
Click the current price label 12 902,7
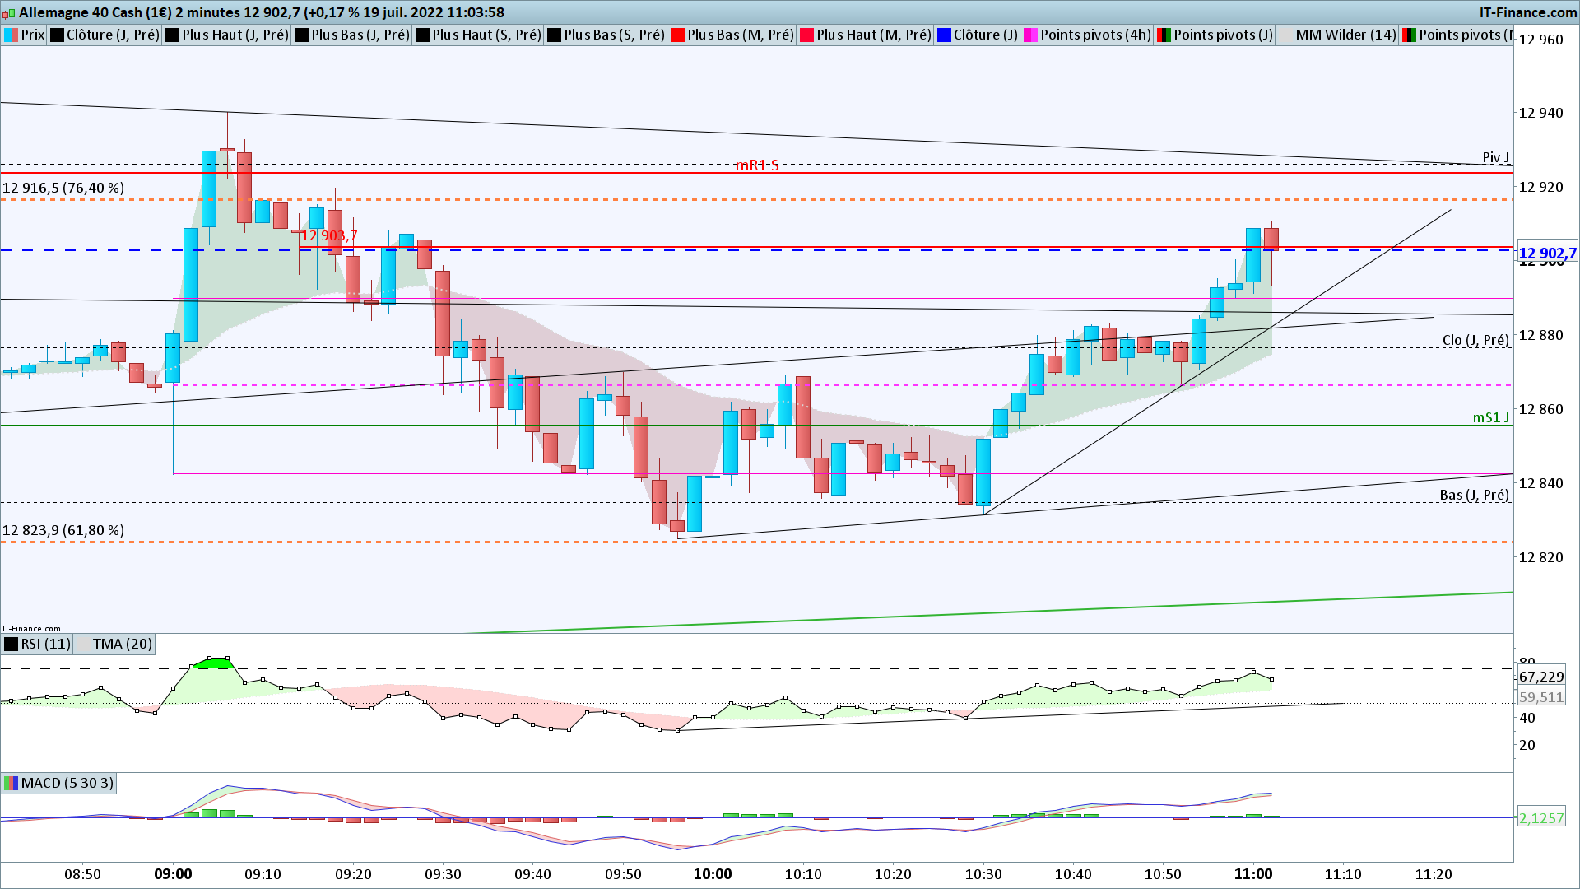1546,254
